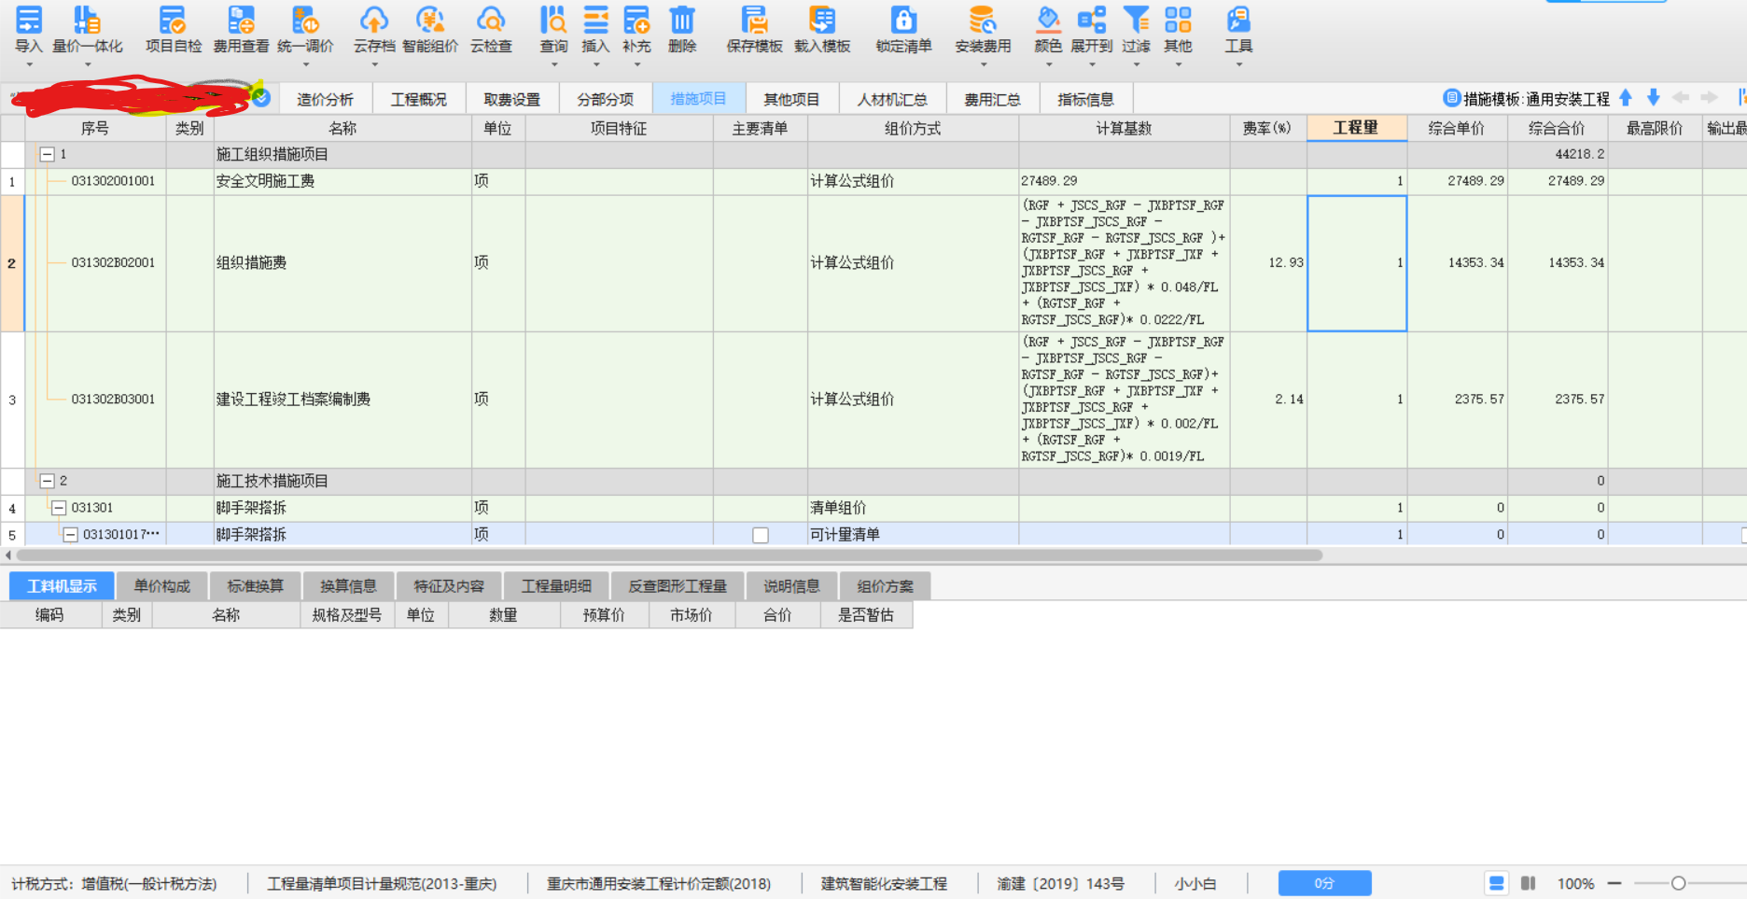Open the 费用汇总 tab
Viewport: 1747px width, 899px height.
coord(992,99)
